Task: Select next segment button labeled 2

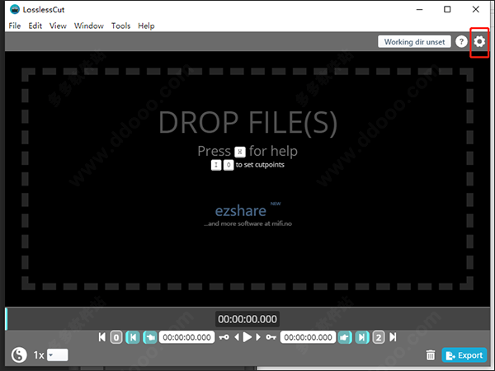Action: pyautogui.click(x=379, y=337)
